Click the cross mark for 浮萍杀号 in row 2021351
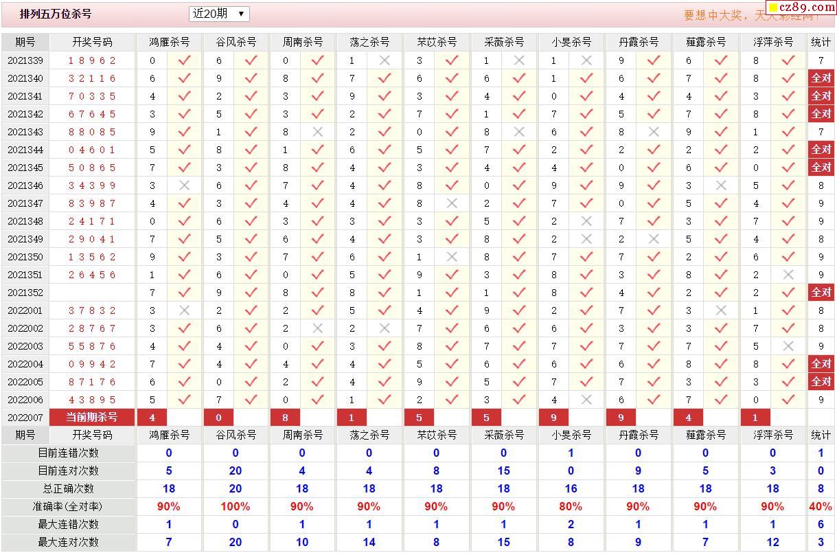The height and width of the screenshot is (555, 837). click(x=788, y=275)
